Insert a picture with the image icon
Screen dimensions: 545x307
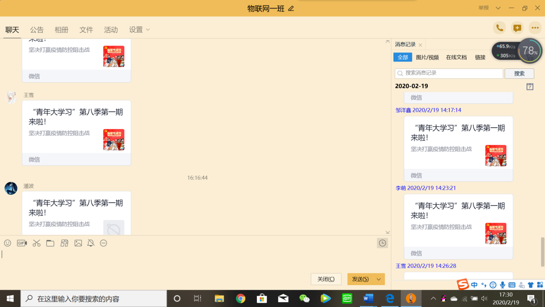[78, 243]
